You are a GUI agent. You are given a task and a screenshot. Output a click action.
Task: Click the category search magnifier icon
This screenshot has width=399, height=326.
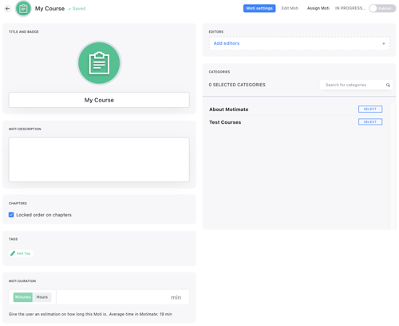pos(388,85)
